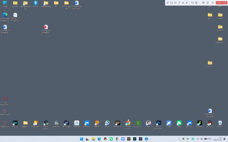Image resolution: width=228 pixels, height=142 pixels.
Task: Open volume control in system tray
Action: click(201, 139)
